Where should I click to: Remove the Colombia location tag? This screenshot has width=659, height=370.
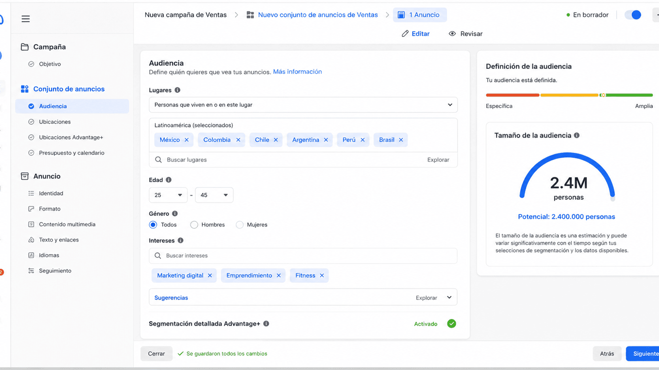[238, 140]
